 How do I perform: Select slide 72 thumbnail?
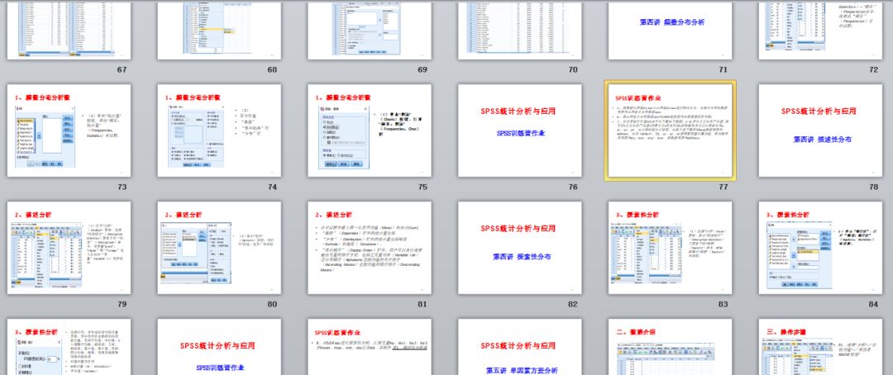point(821,30)
